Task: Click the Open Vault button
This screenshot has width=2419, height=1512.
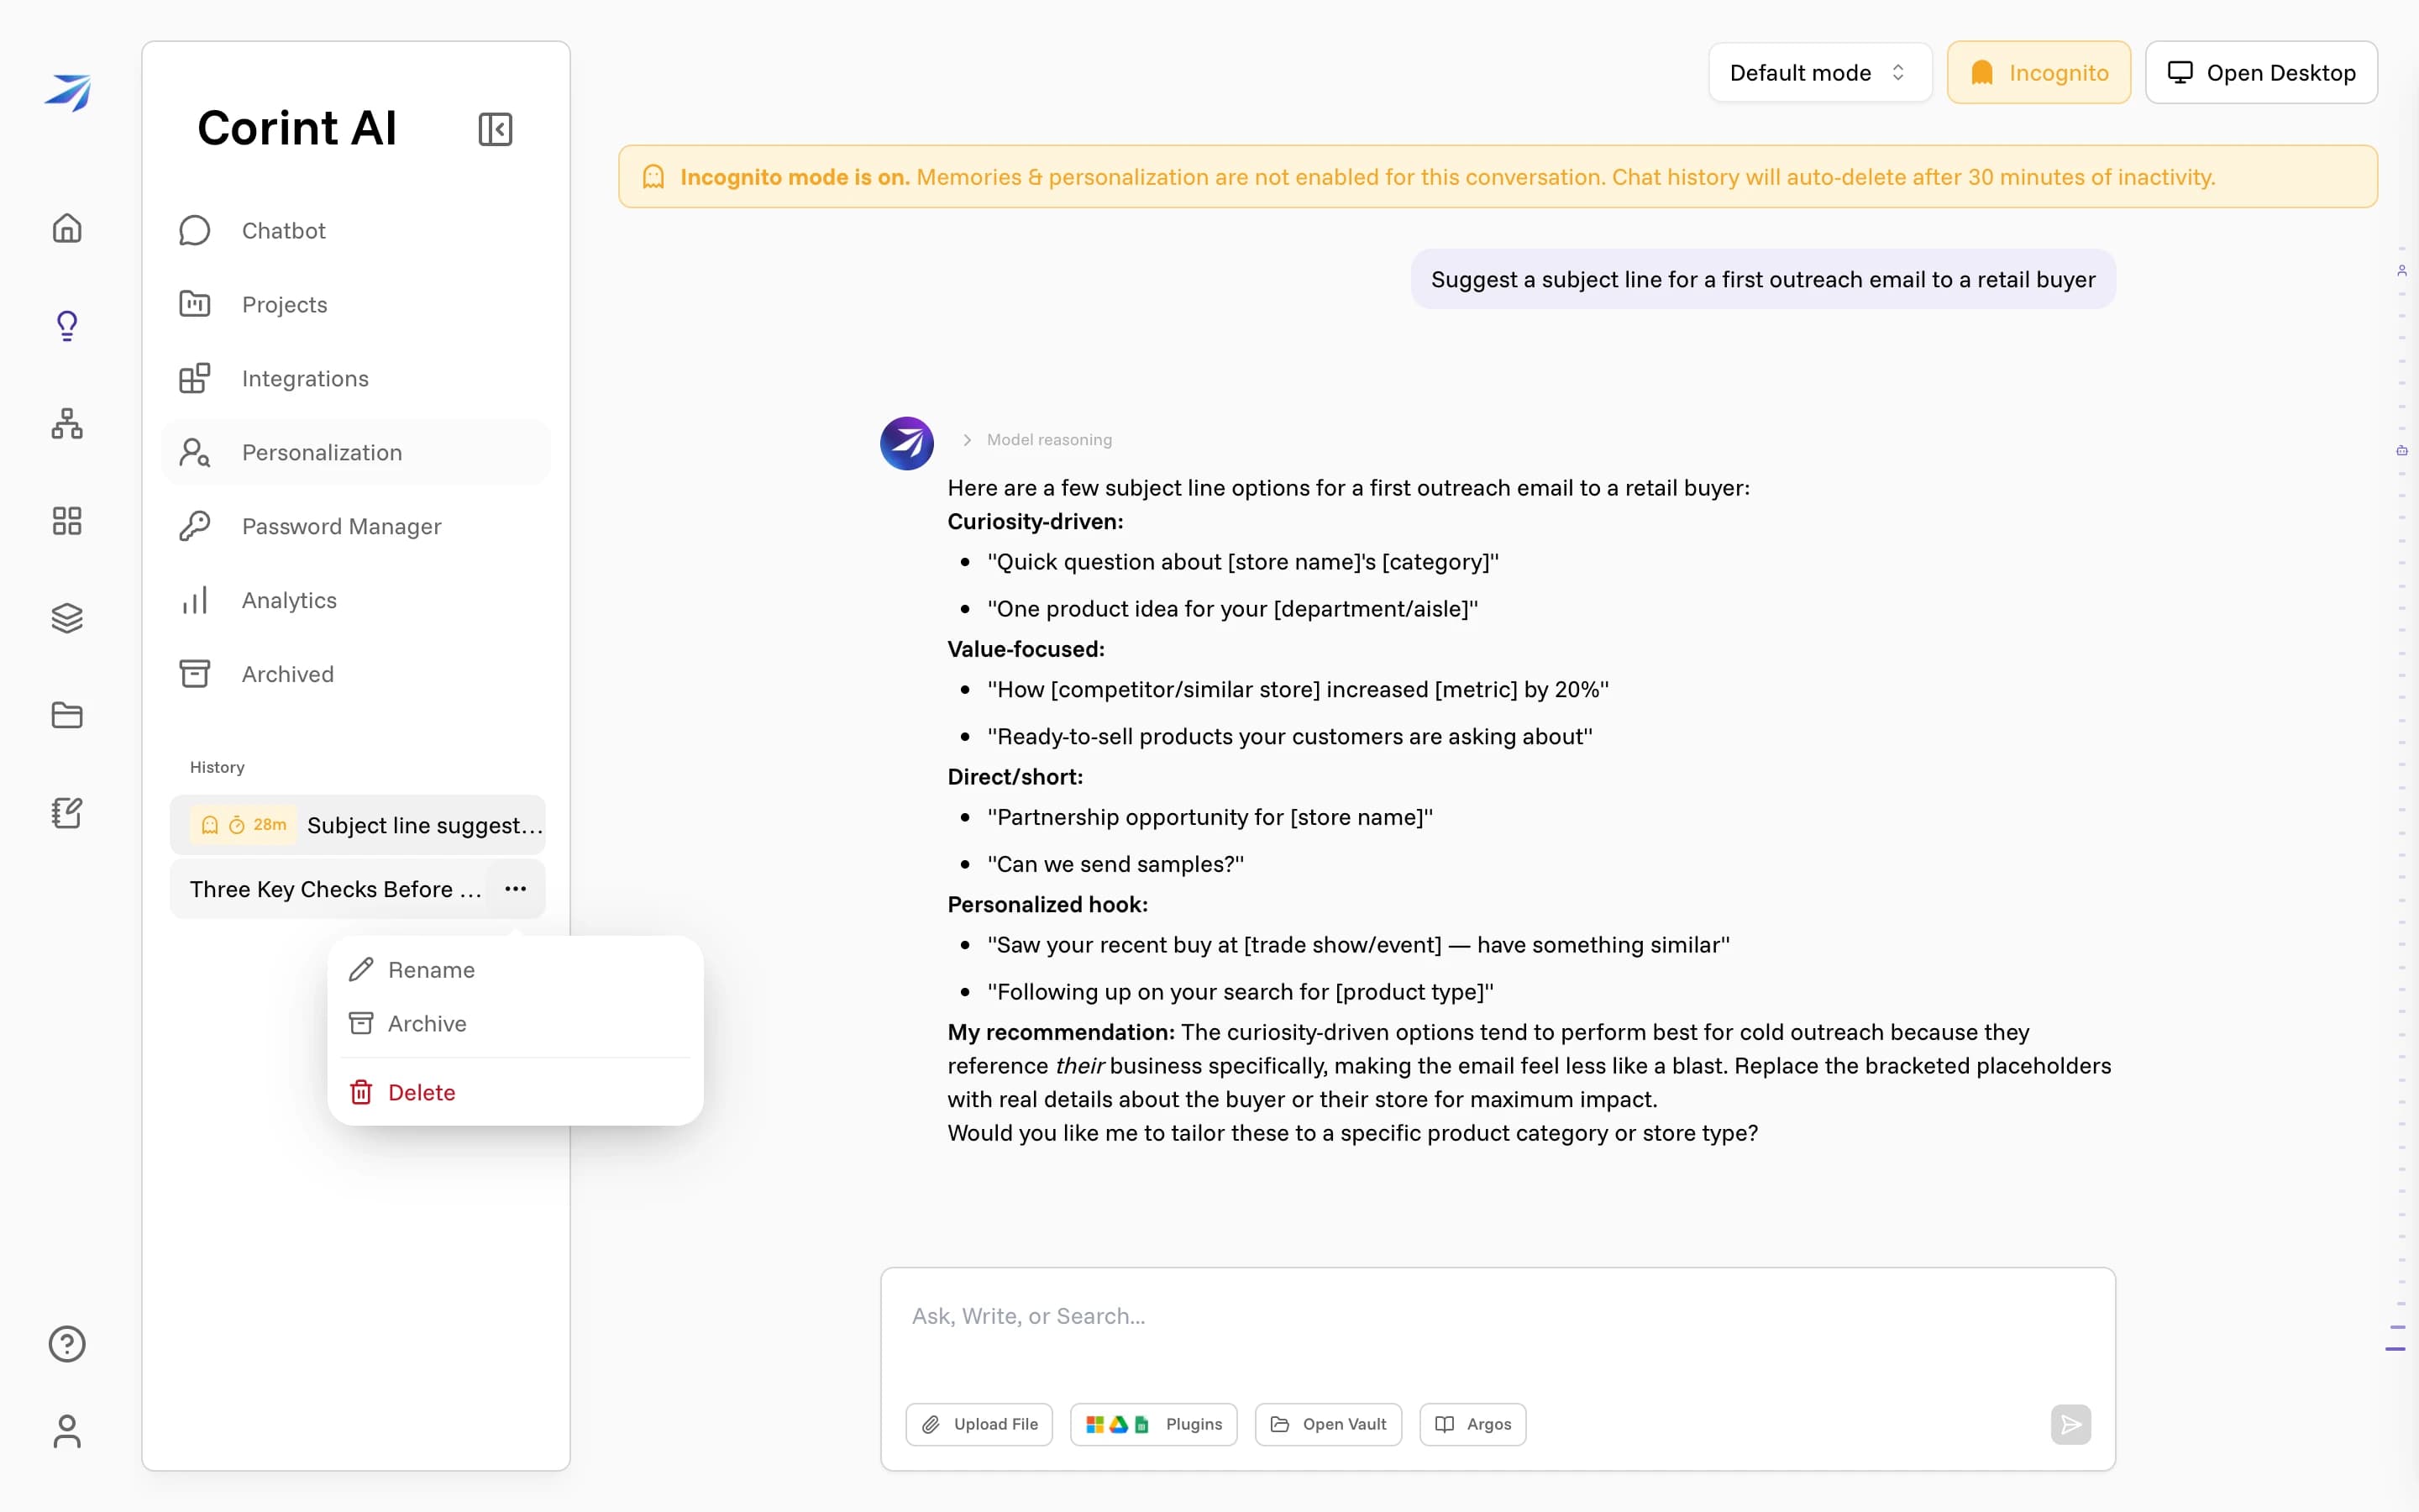Action: (1327, 1424)
